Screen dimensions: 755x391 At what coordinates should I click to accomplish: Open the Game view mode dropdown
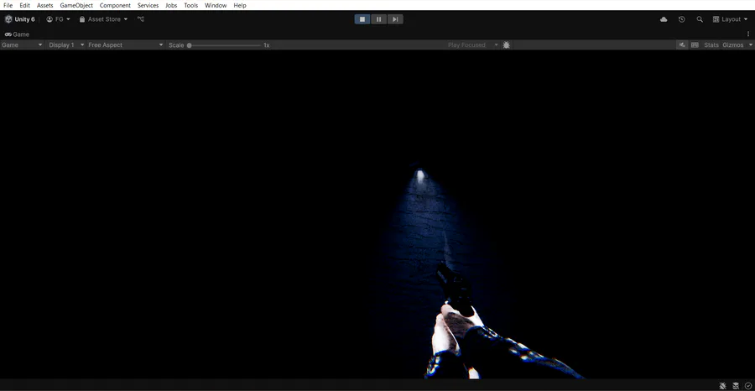coord(22,44)
